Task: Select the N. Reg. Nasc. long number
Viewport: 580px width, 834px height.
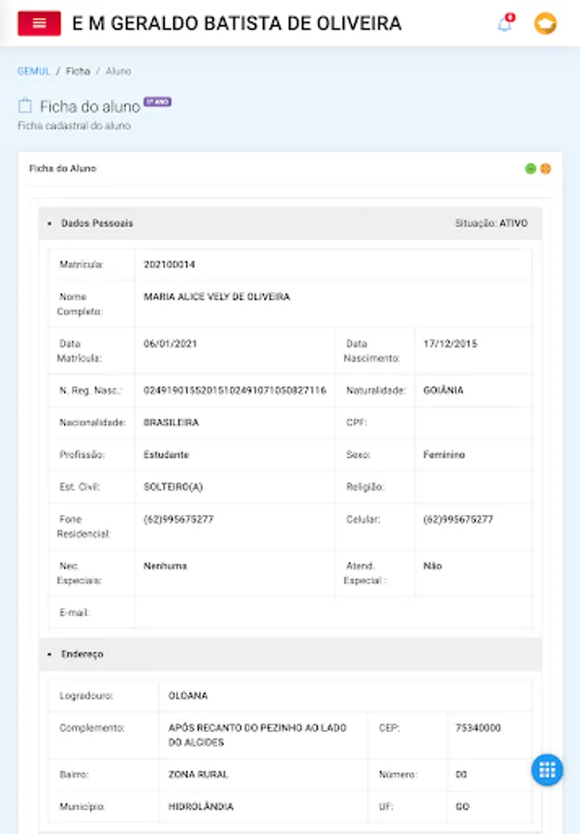Action: point(235,390)
